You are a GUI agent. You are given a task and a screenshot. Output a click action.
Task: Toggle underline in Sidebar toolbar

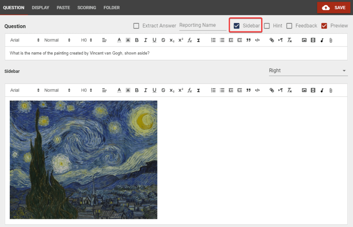click(x=154, y=90)
